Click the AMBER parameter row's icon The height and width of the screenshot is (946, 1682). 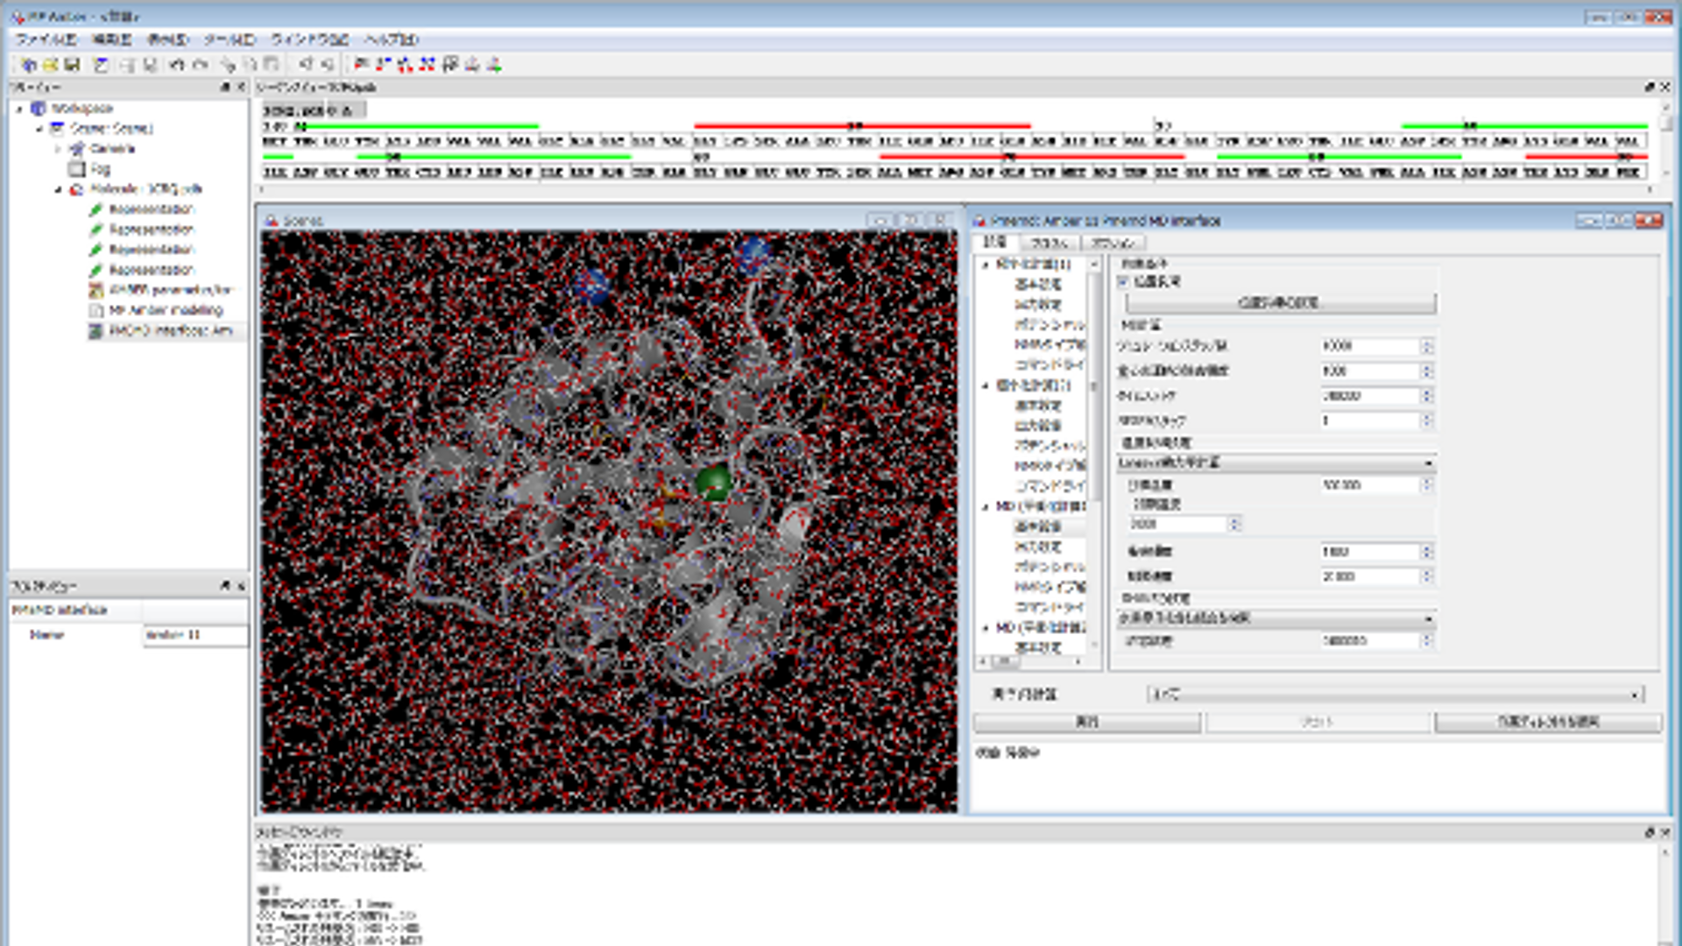point(96,290)
